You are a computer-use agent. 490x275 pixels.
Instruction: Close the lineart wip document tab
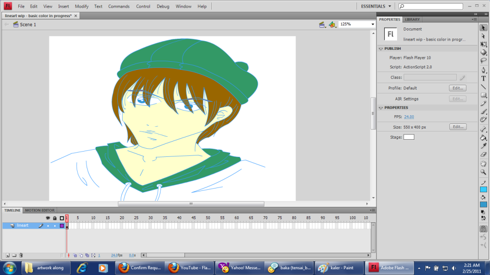point(76,16)
